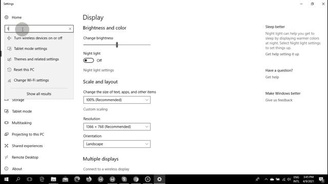The width and height of the screenshot is (328, 184).
Task: Open Remote Desktop settings
Action: (25, 157)
